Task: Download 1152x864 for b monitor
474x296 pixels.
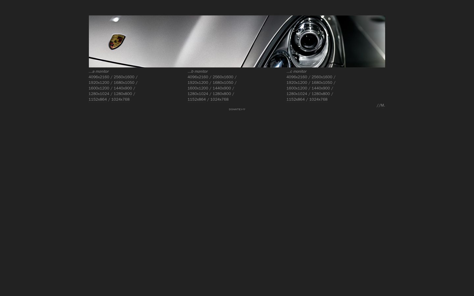Action: click(x=197, y=99)
